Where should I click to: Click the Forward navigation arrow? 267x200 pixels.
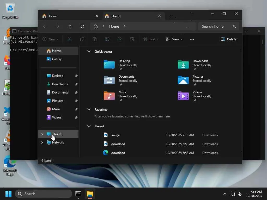click(x=57, y=26)
